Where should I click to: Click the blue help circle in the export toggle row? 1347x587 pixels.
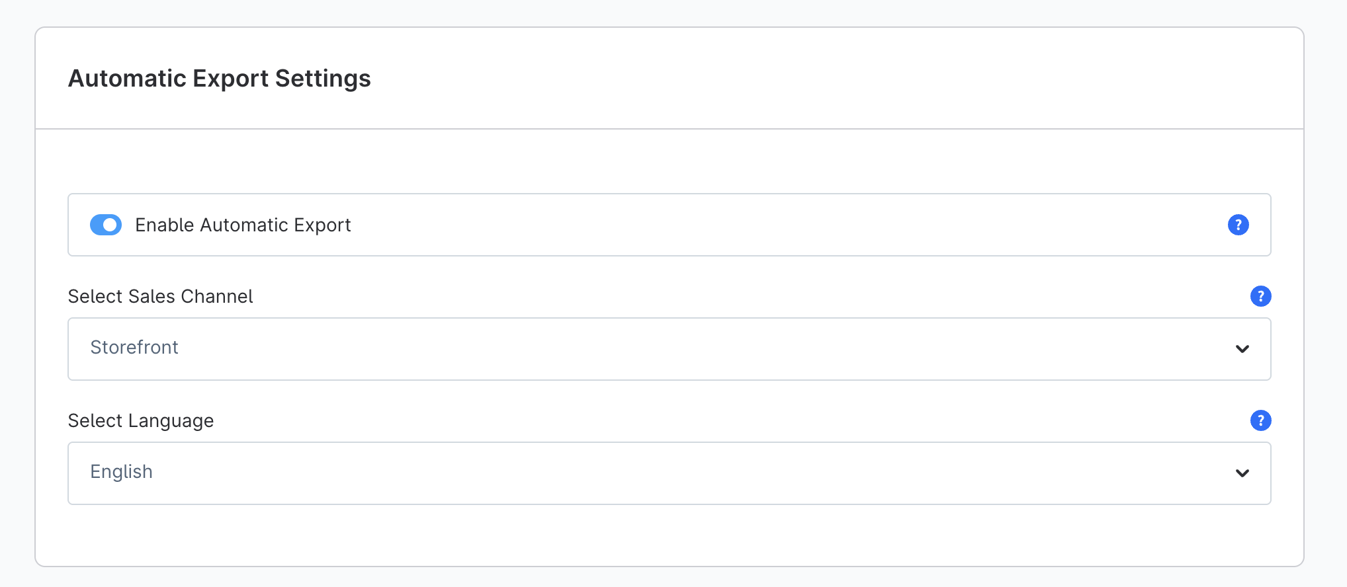[x=1238, y=225]
